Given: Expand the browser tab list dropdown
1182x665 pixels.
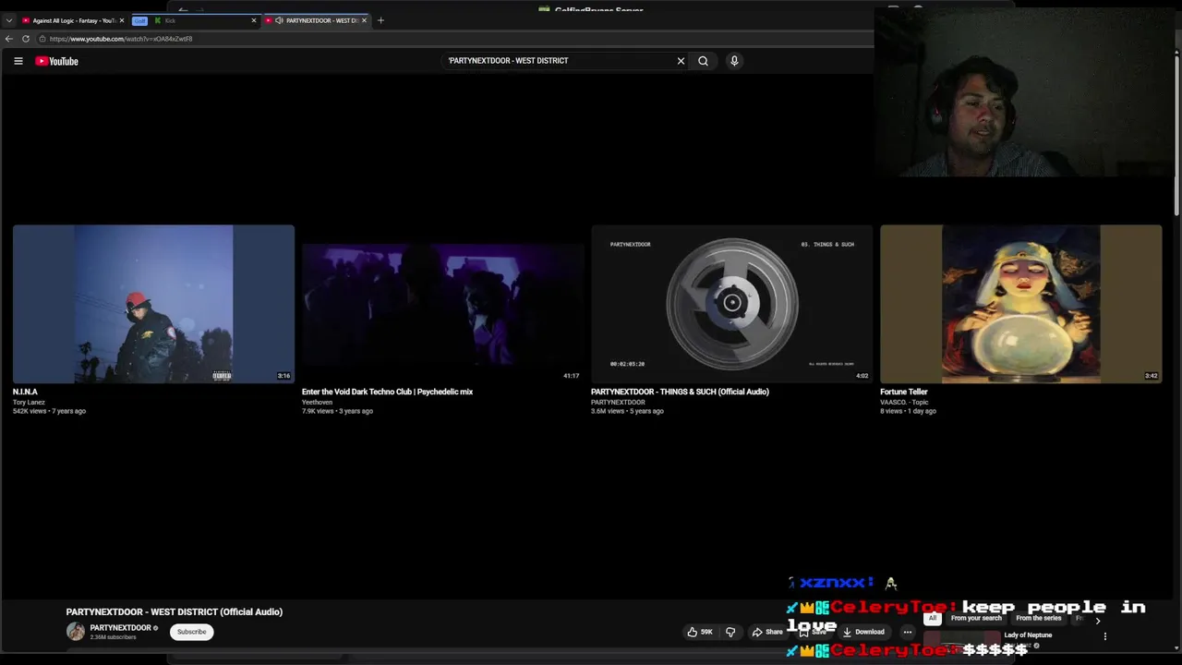Looking at the screenshot, I should pyautogui.click(x=9, y=20).
